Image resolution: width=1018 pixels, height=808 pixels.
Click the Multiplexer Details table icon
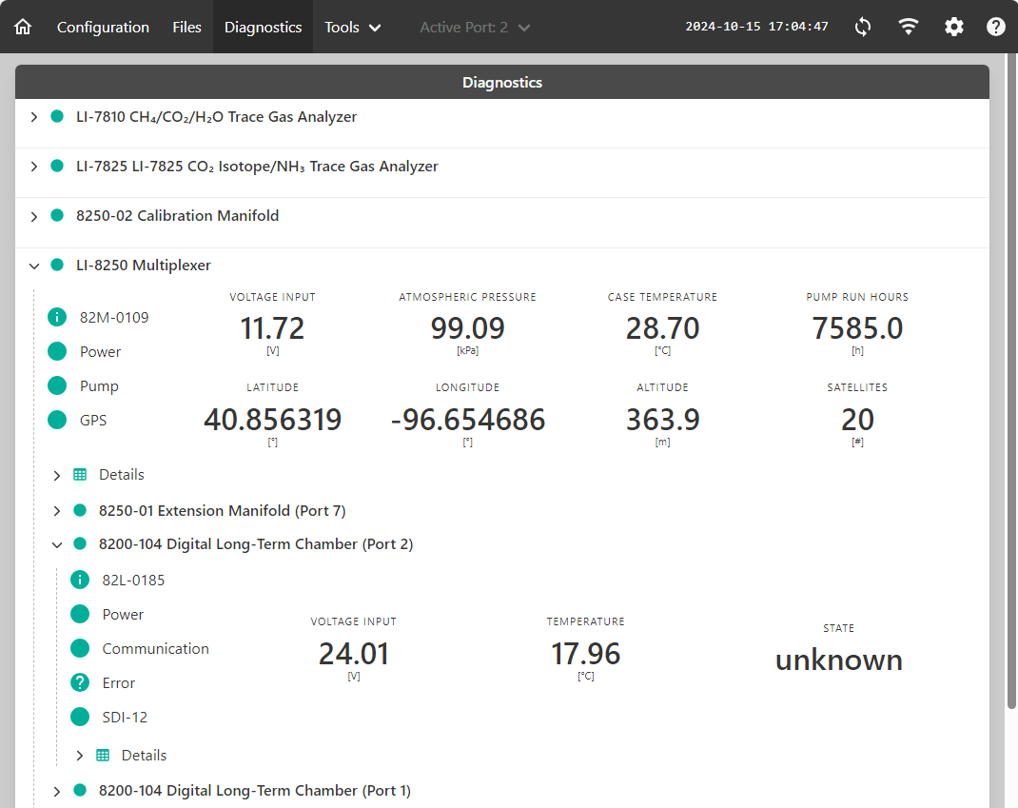pos(80,475)
